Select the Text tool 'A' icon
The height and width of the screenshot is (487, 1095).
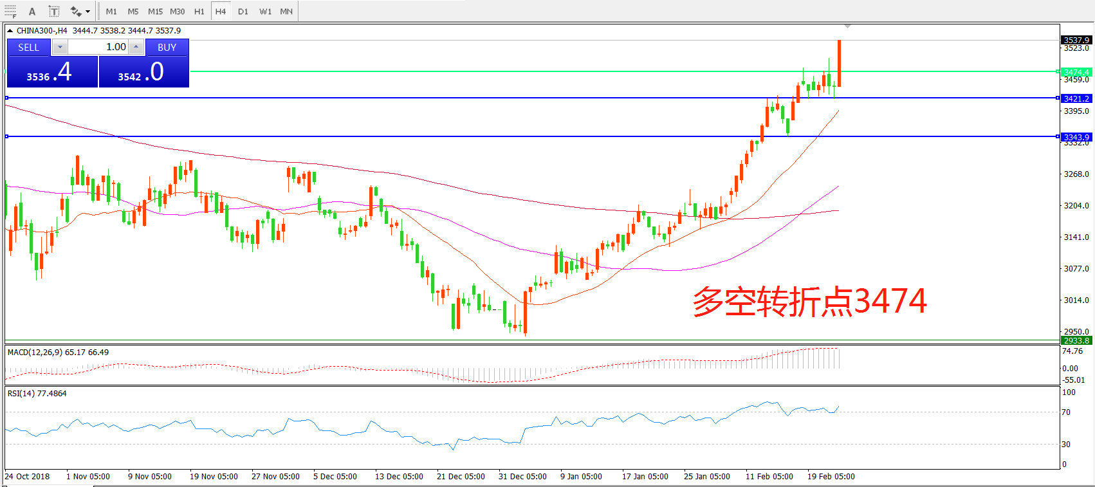tap(32, 12)
